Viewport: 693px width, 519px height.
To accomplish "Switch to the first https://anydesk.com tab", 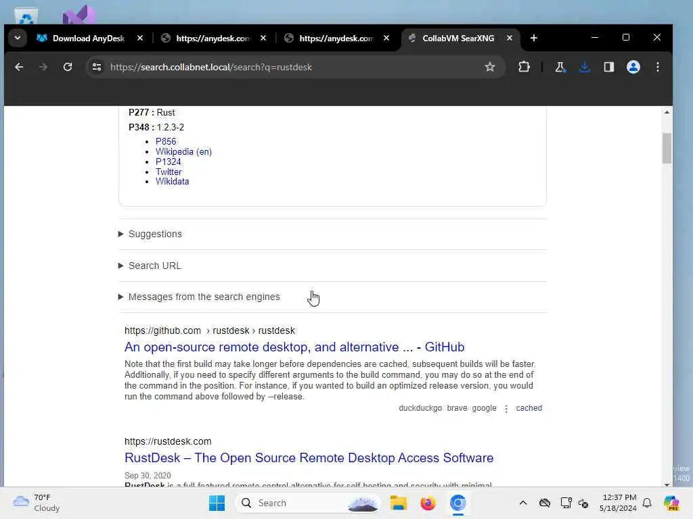I will coord(213,39).
